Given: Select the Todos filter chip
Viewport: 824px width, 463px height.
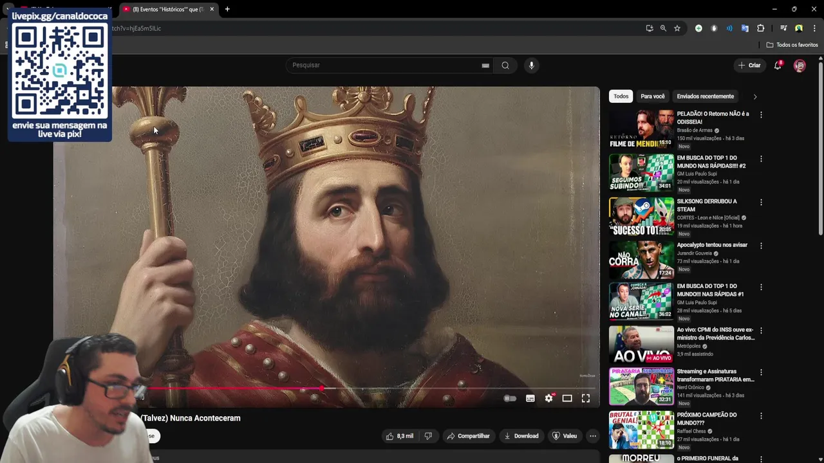Looking at the screenshot, I should 621,96.
